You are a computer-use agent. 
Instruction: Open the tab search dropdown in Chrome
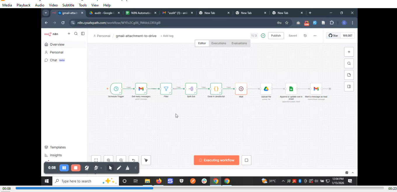coord(46,13)
